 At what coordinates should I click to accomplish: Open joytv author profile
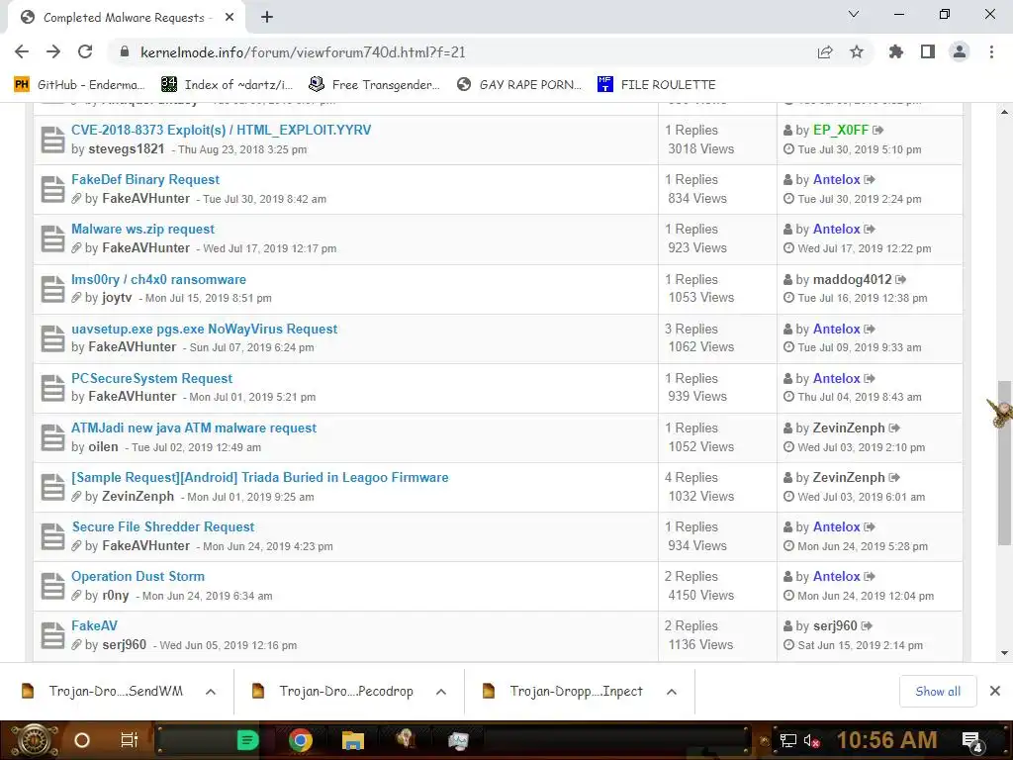pos(117,298)
